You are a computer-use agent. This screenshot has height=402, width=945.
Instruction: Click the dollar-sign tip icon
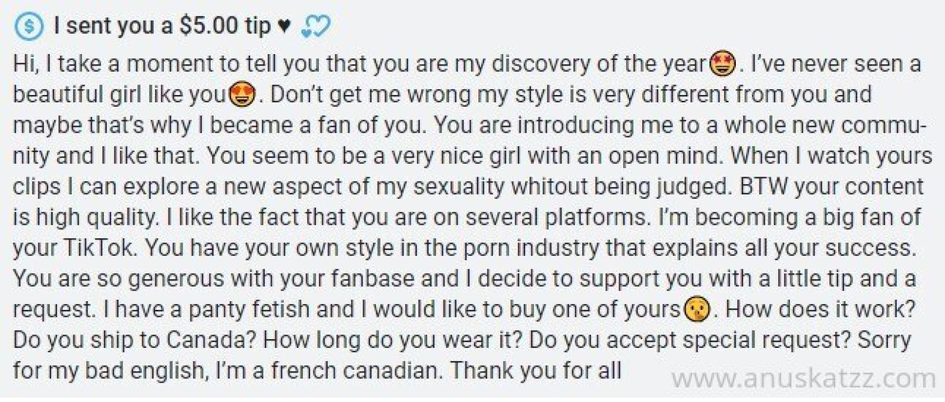29,26
